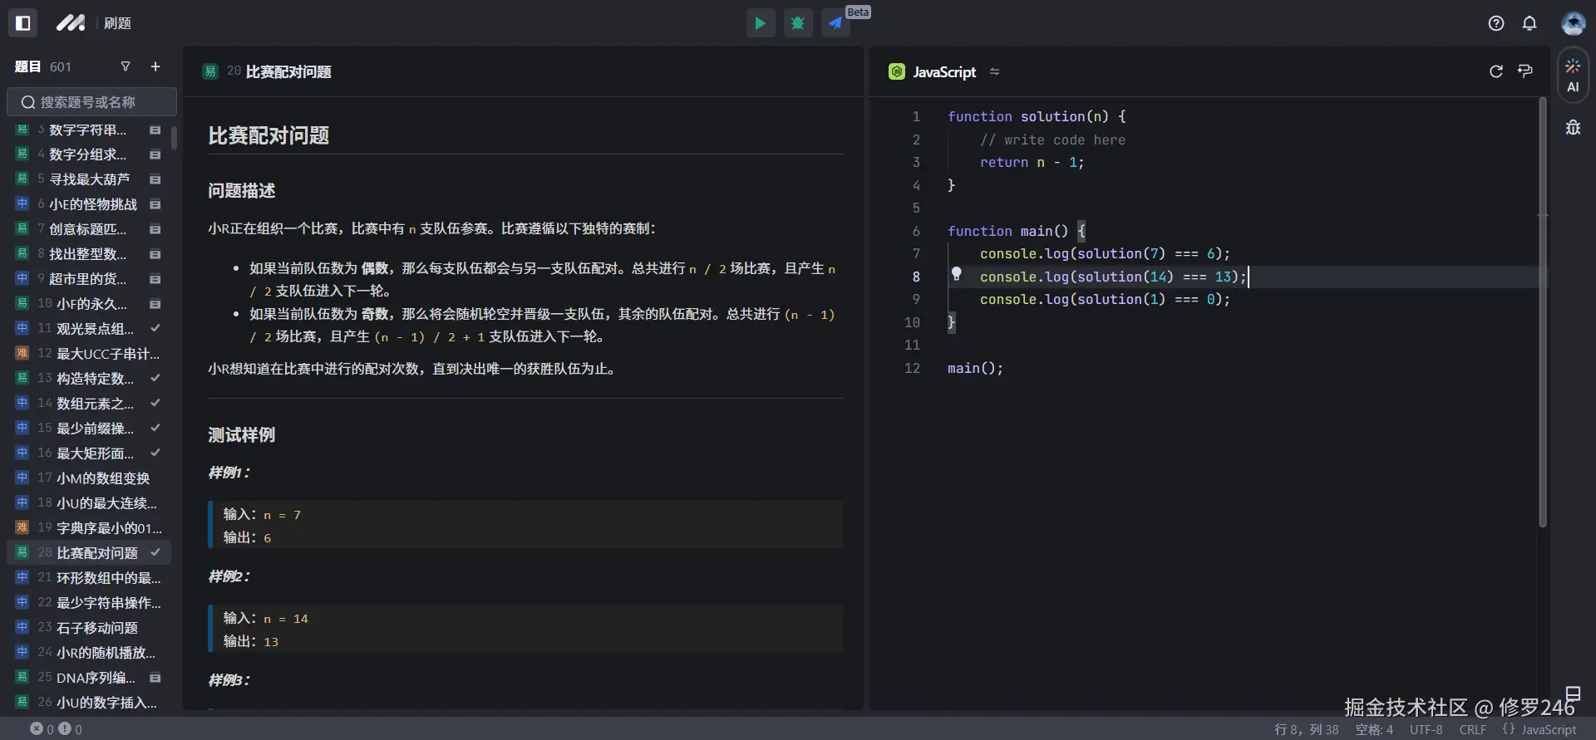This screenshot has height=740, width=1596.
Task: Open the AI assistant panel
Action: coord(1573,75)
